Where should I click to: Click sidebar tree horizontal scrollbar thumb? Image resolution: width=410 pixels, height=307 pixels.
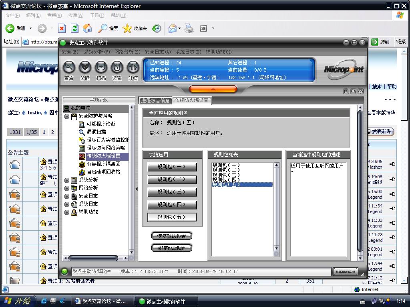[x=93, y=258]
